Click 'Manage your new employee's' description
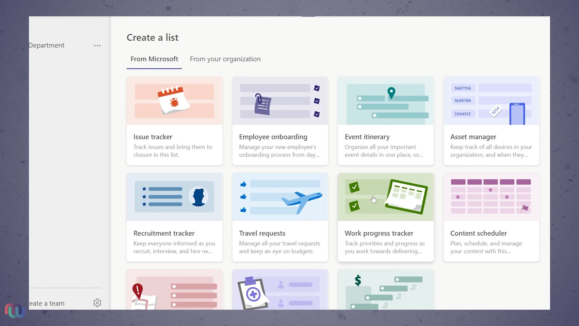The image size is (579, 326). click(278, 147)
